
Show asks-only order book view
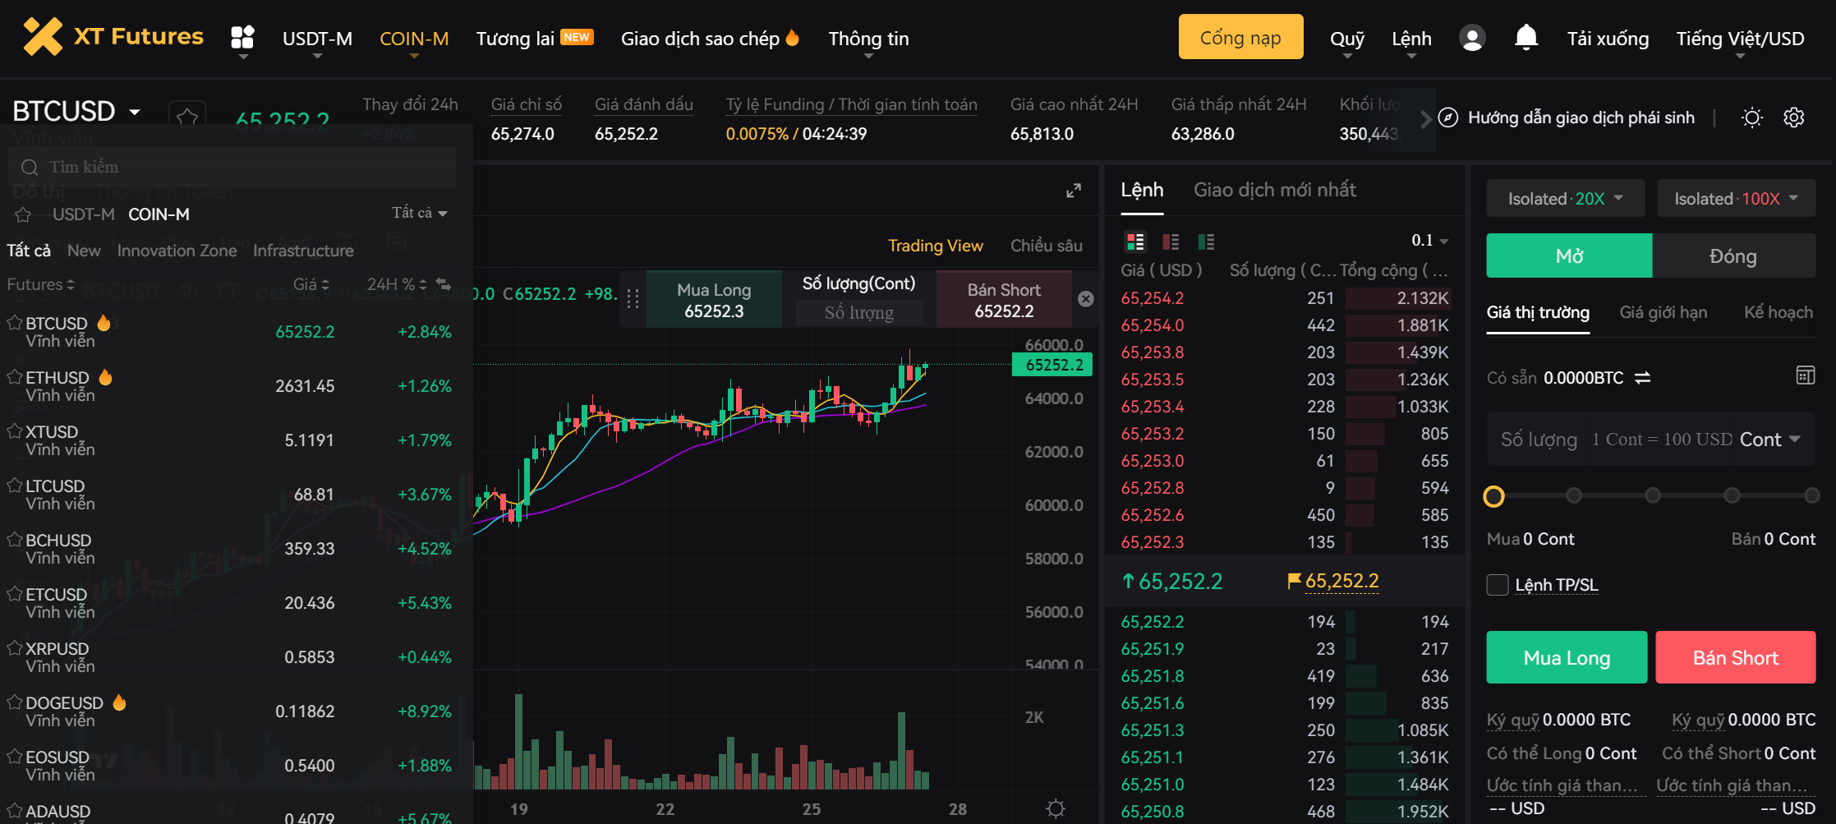point(1171,242)
